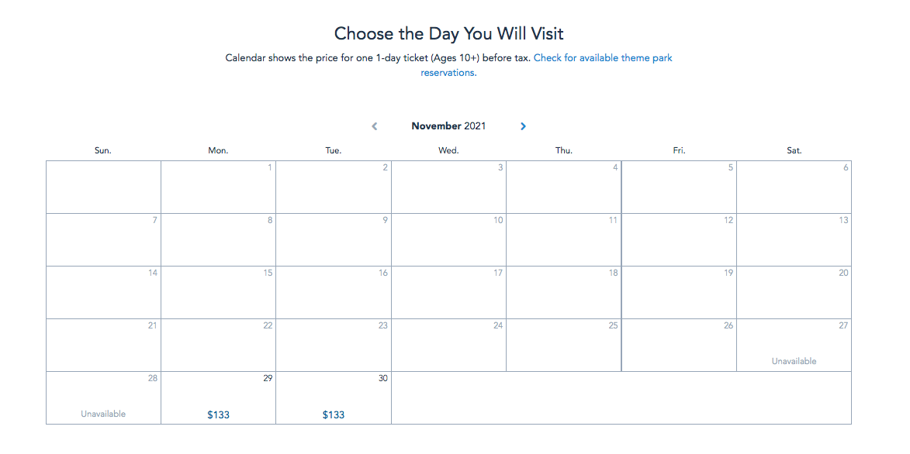Image resolution: width=910 pixels, height=454 pixels.
Task: Click the November 24 calendar cell
Action: [x=448, y=346]
